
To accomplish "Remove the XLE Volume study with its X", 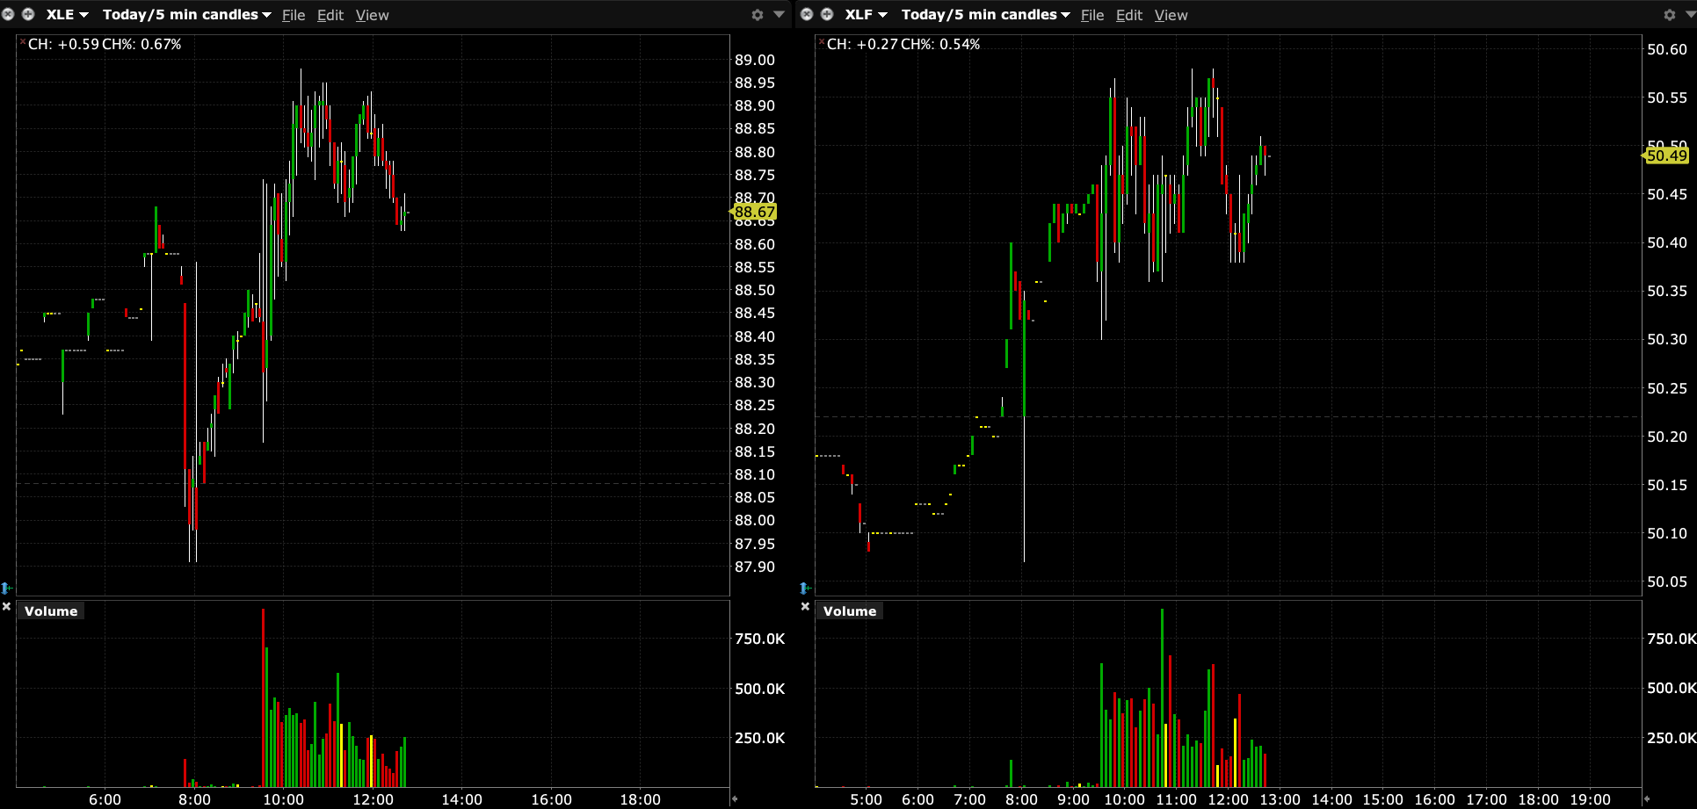I will 6,607.
